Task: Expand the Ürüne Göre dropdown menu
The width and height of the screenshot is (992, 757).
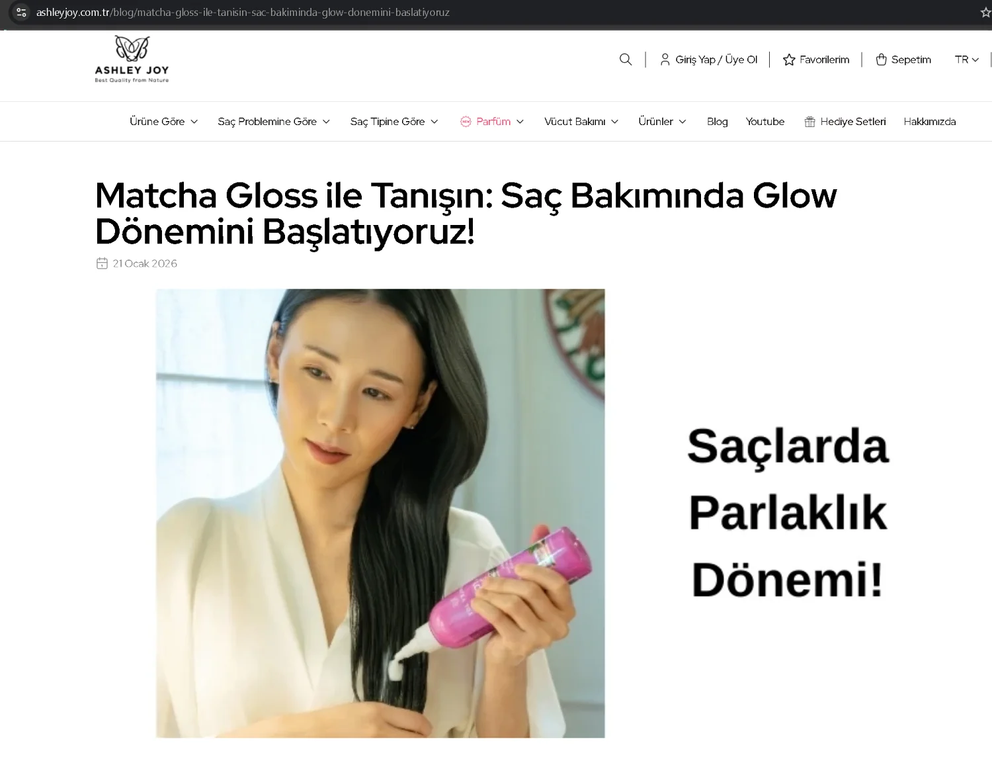Action: 164,122
